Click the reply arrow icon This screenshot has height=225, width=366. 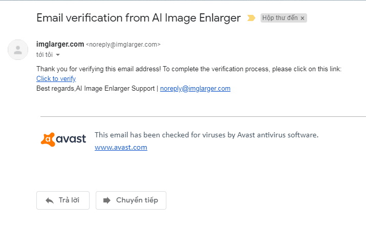[x=50, y=200]
